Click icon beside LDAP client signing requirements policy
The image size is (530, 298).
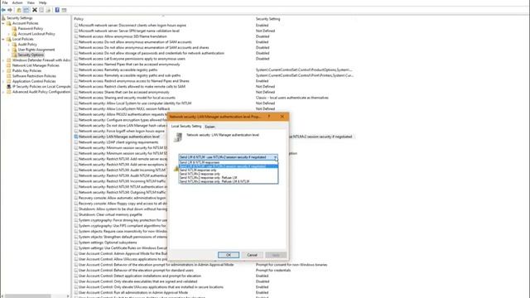coord(76,142)
